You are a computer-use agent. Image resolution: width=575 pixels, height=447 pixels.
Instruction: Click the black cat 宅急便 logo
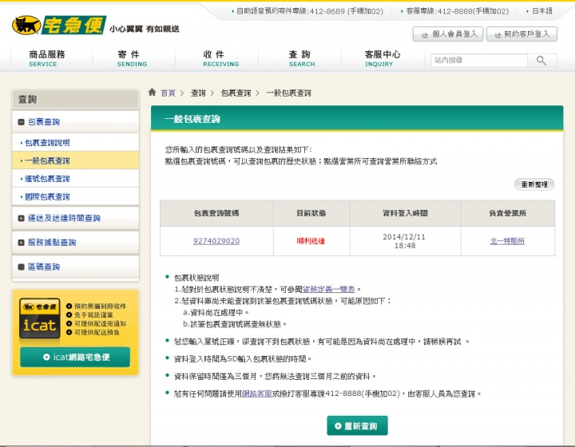click(59, 25)
